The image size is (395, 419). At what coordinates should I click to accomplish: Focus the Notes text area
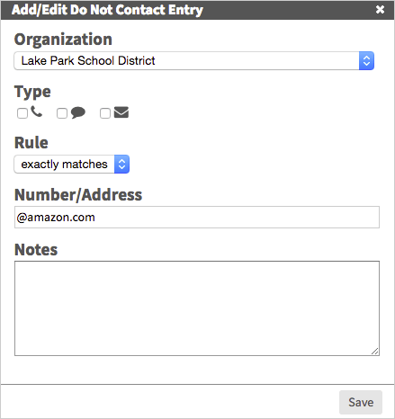(x=197, y=308)
